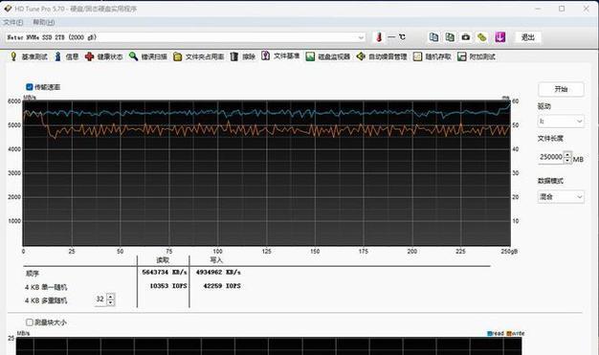
Task: Increase the 4 KB multi-random queue depth stepper
Action: pos(110,296)
